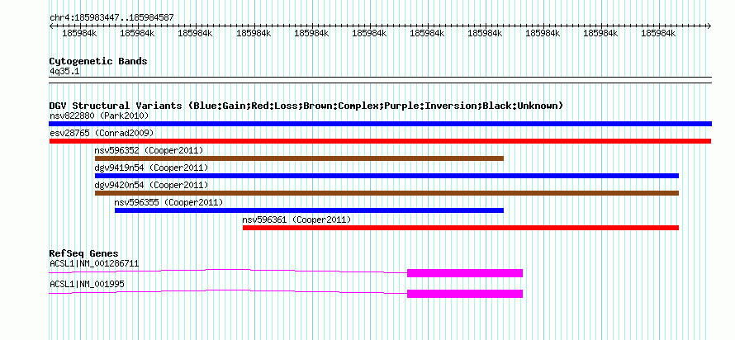Select the blue dgv9419n54 gain bar

(x=386, y=176)
